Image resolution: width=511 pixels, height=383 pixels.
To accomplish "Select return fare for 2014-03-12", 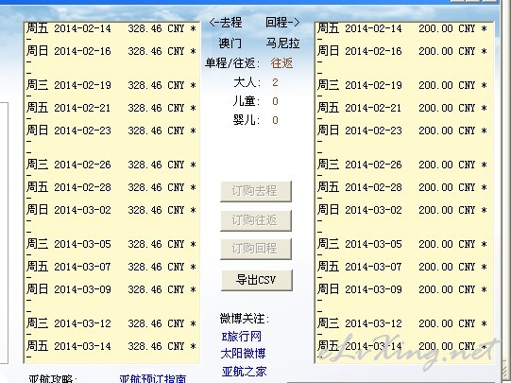I will tap(402, 323).
